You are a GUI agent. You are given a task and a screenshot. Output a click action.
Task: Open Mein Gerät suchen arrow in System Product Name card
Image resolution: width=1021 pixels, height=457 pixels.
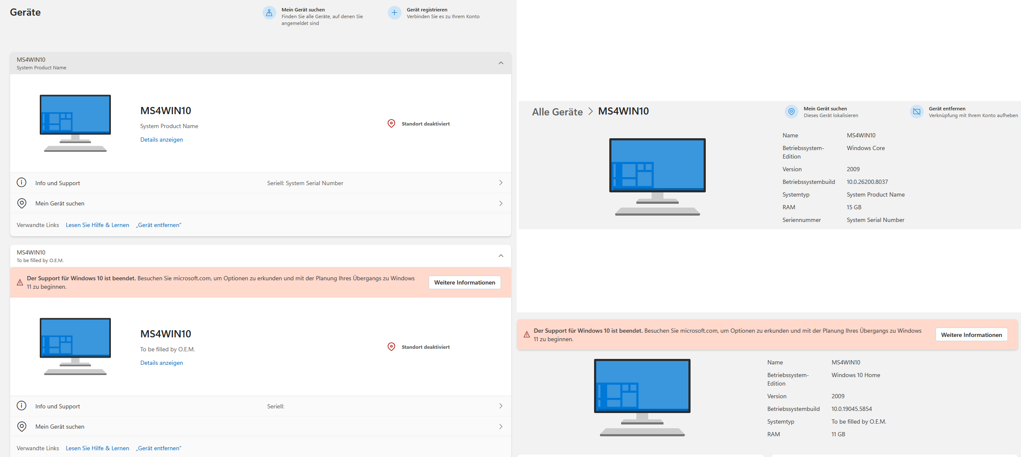[501, 203]
